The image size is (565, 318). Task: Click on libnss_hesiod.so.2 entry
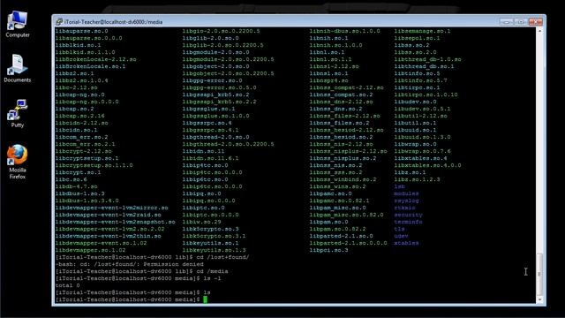[x=341, y=137]
